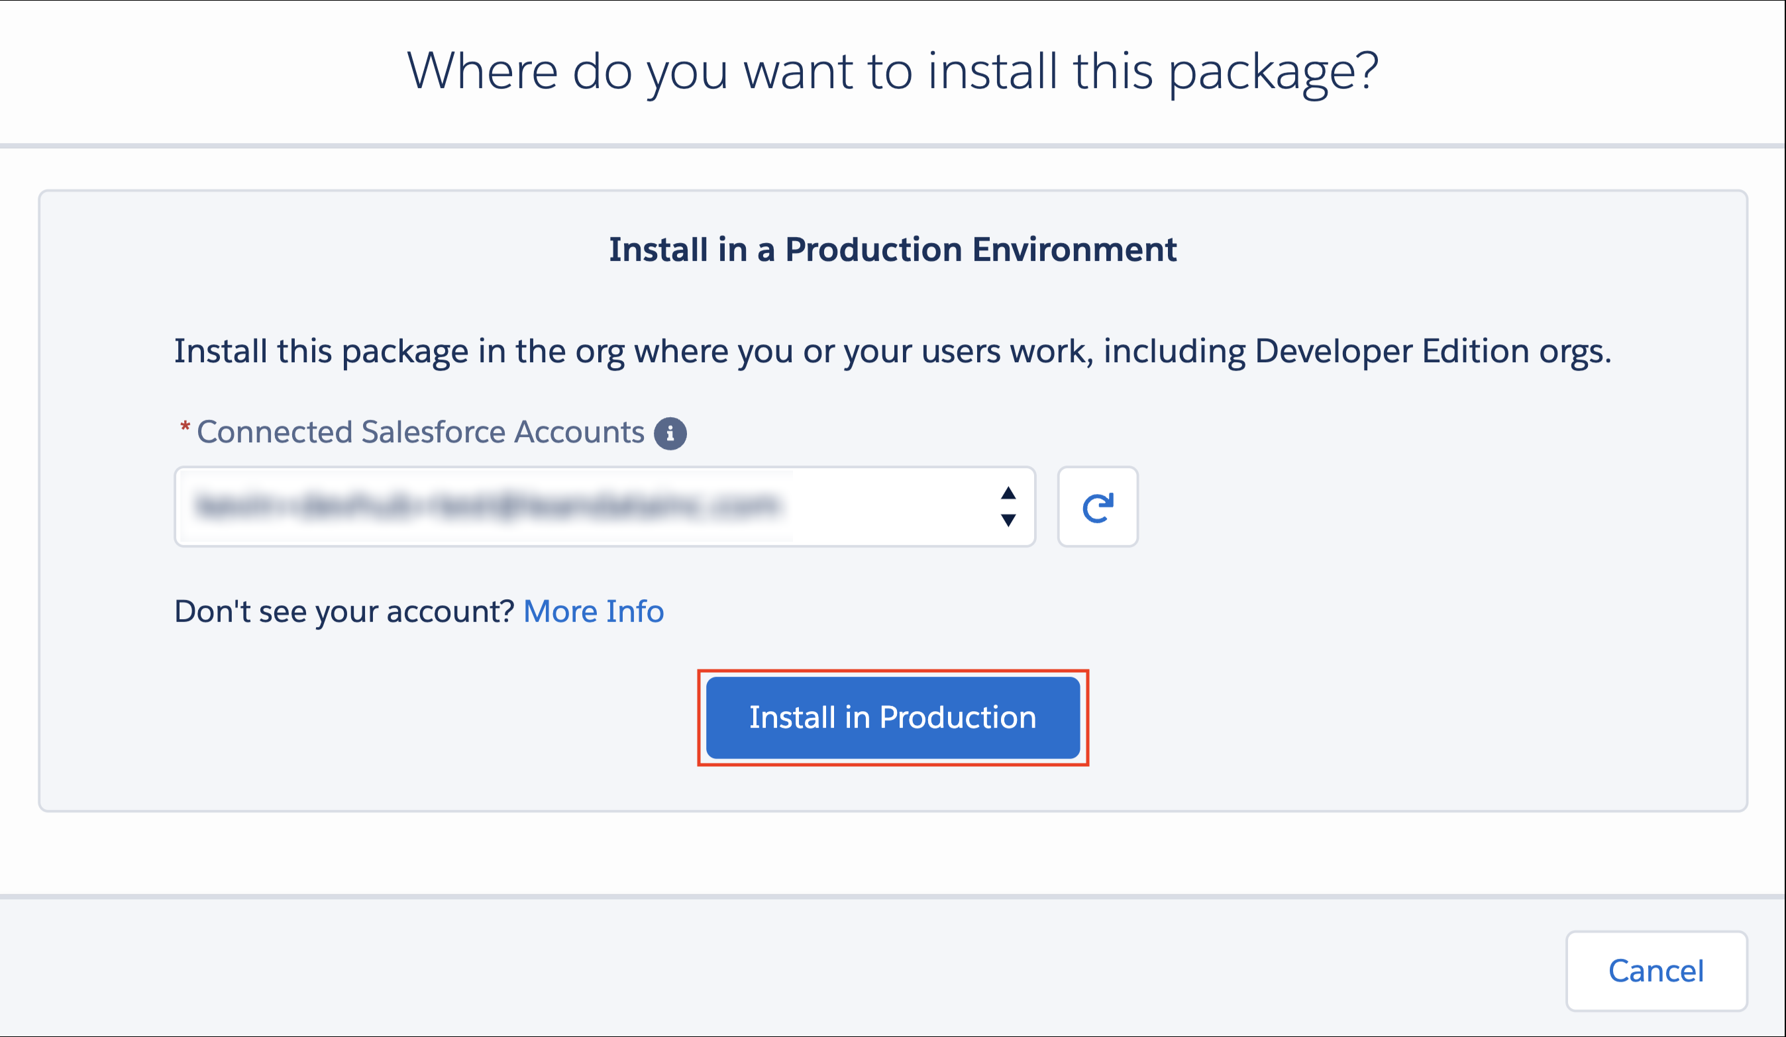
Task: Click the divider line beneath the dialog title
Action: [x=892, y=146]
